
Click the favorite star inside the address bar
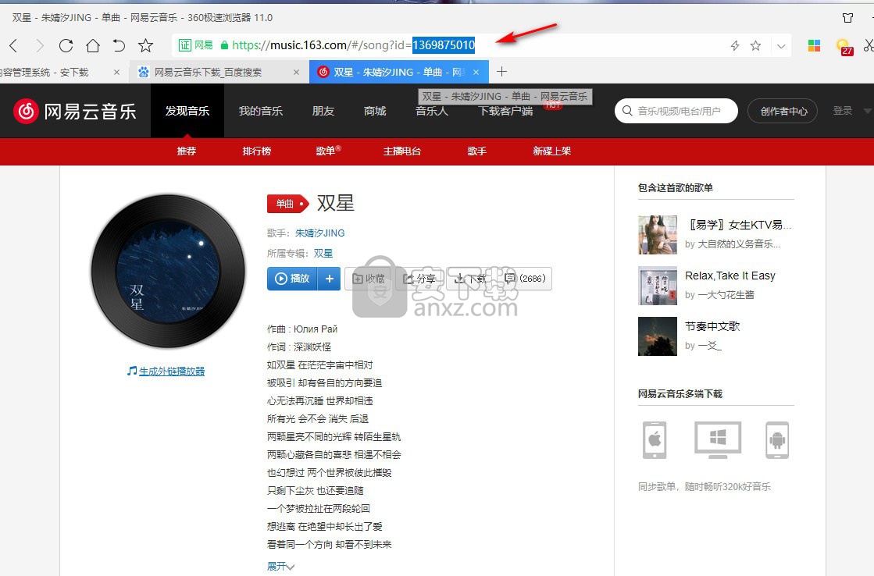[x=755, y=46]
